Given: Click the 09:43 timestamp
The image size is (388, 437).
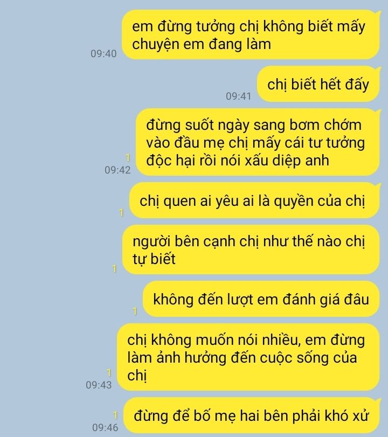Looking at the screenshot, I should coord(99,385).
